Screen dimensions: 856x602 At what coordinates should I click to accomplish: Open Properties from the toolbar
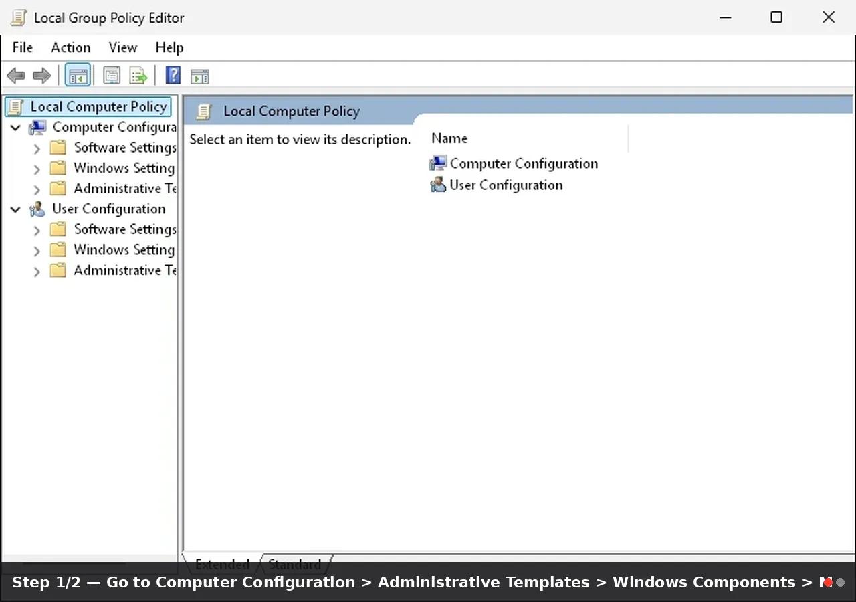coord(112,76)
